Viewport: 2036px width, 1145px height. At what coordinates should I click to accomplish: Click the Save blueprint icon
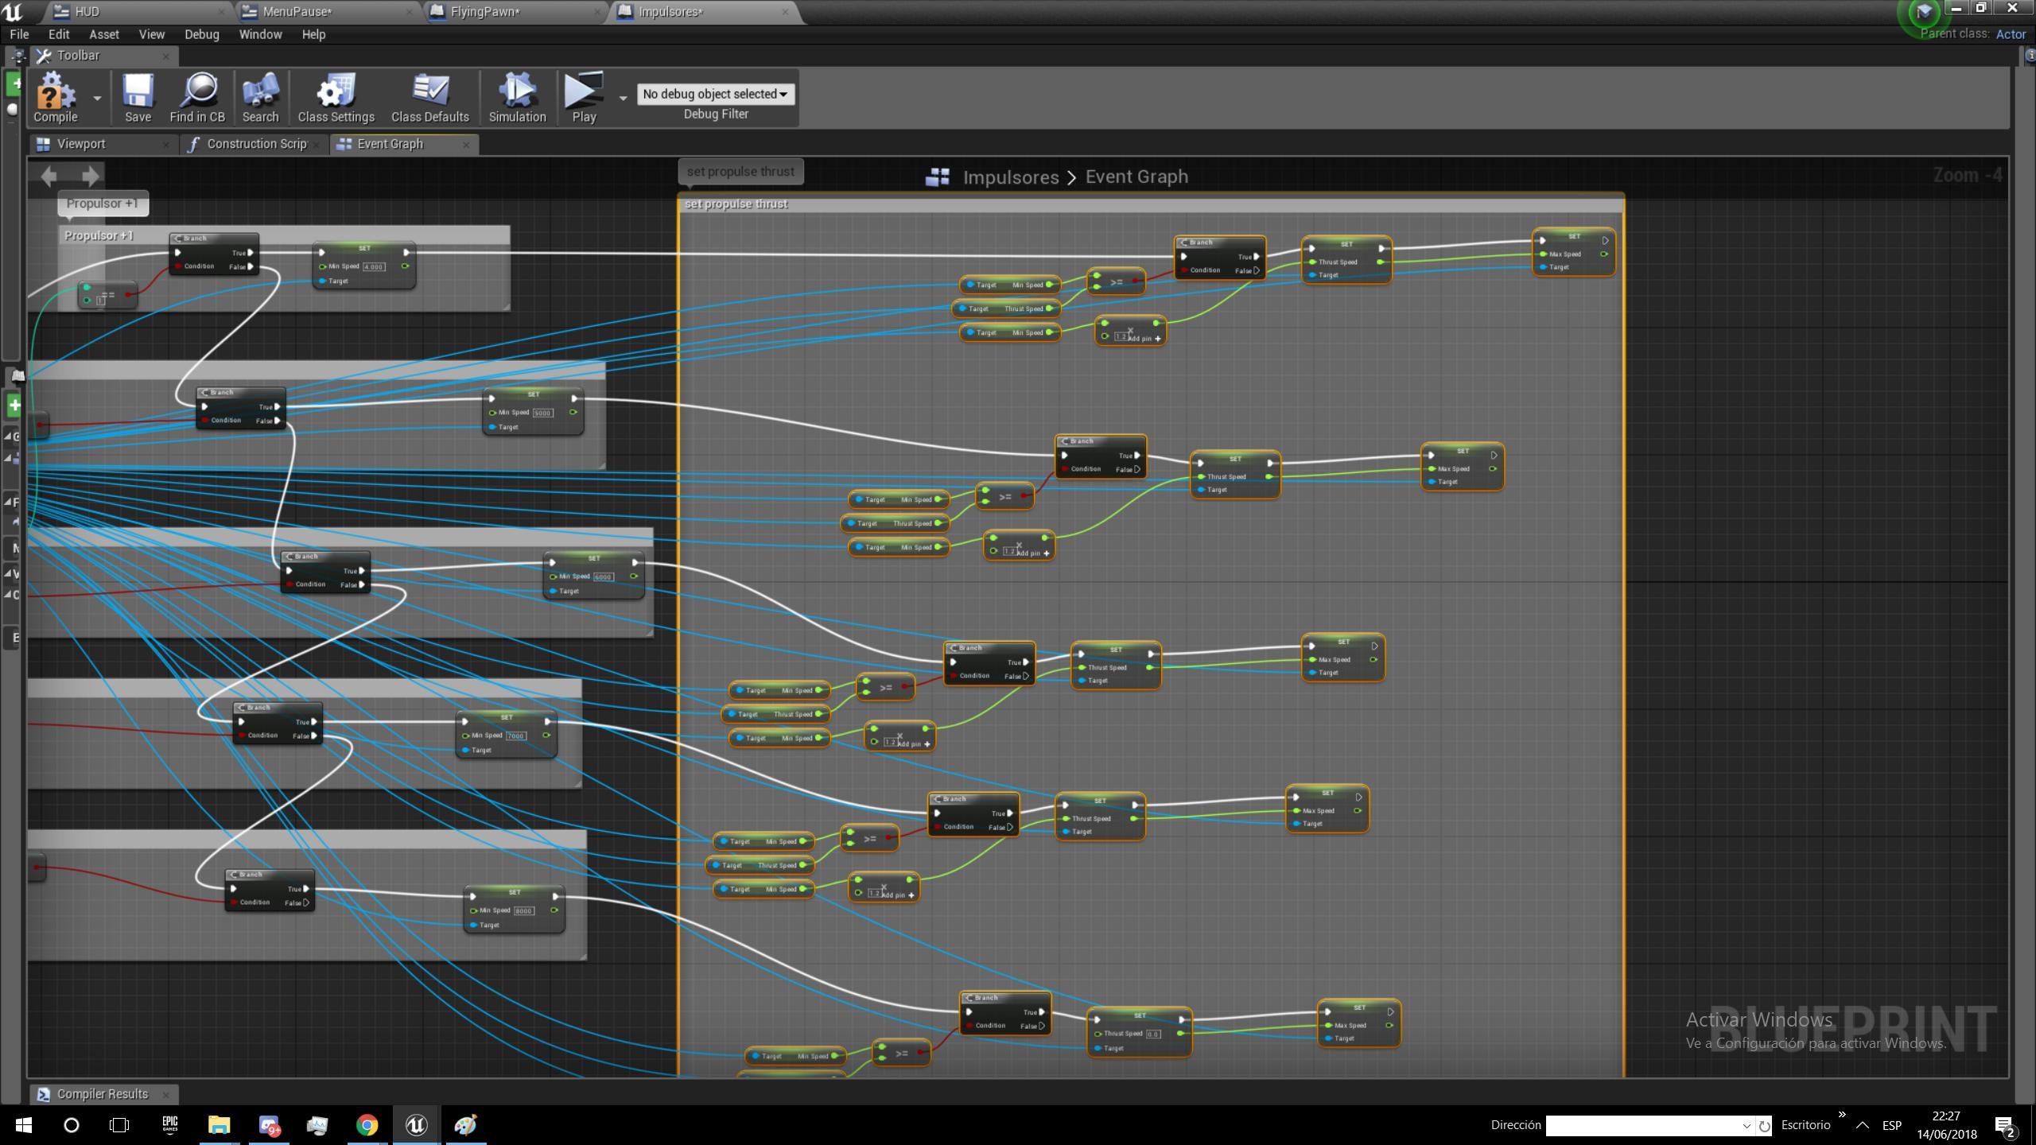tap(138, 93)
